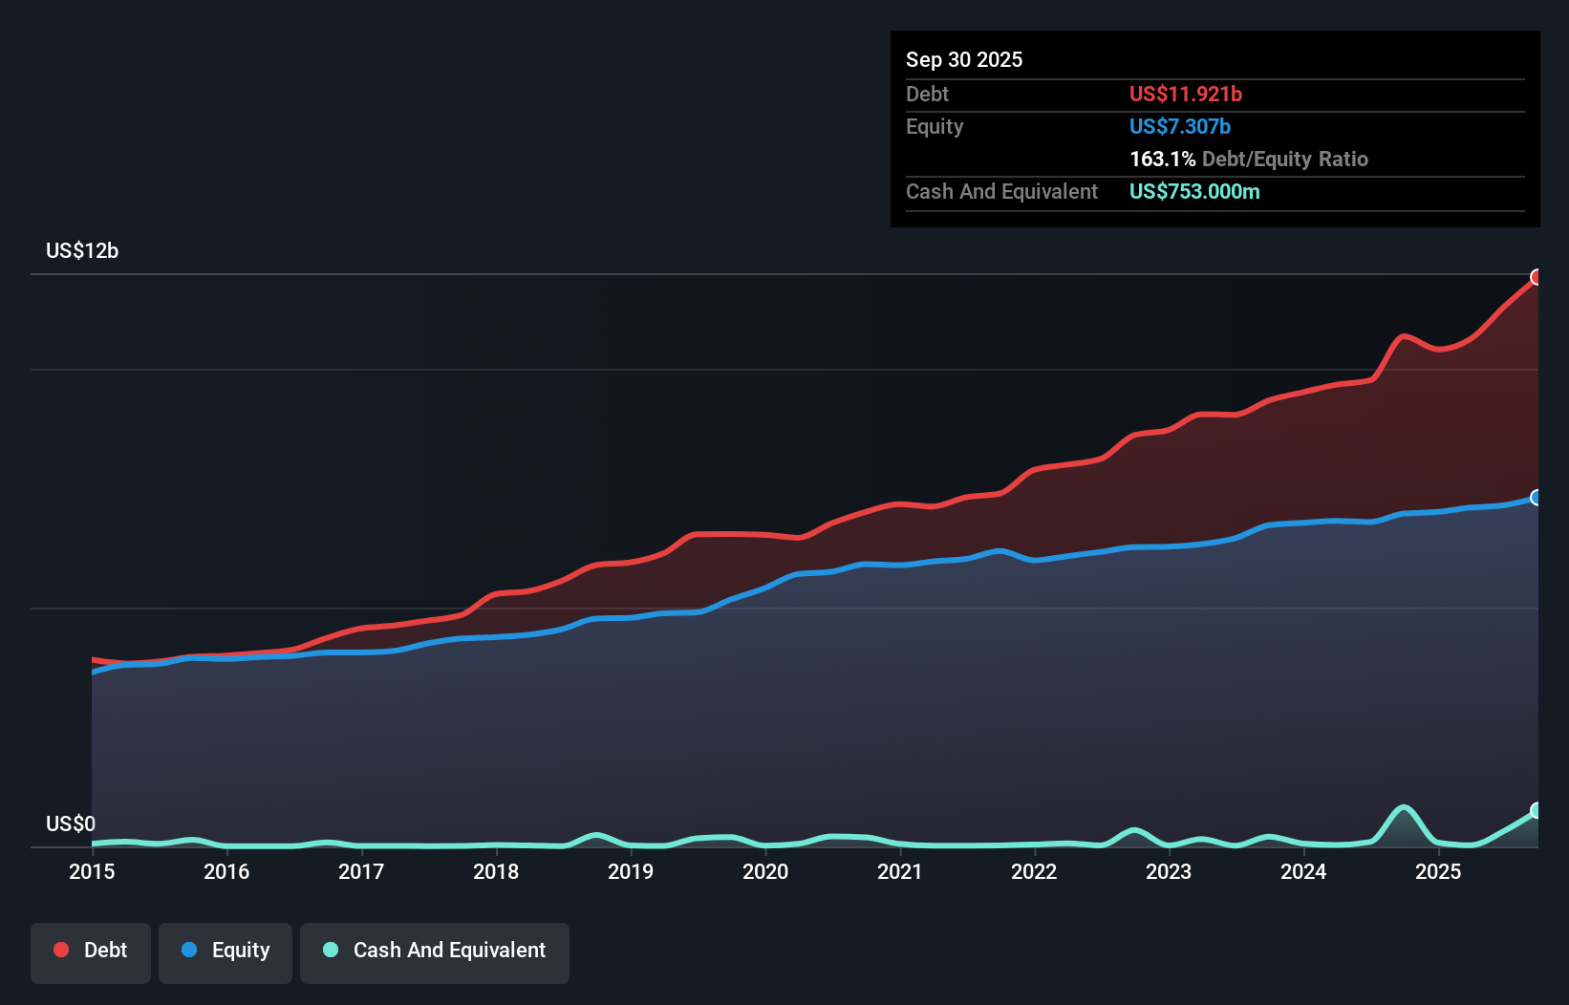Click the teal Cash And Equivalent legend dot
Screen dimensions: 1569x1005
(x=330, y=950)
